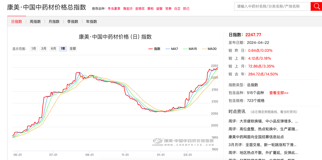322x160 pixels.
Task: Click the publish date 2024-04-22
Action: coord(258,43)
